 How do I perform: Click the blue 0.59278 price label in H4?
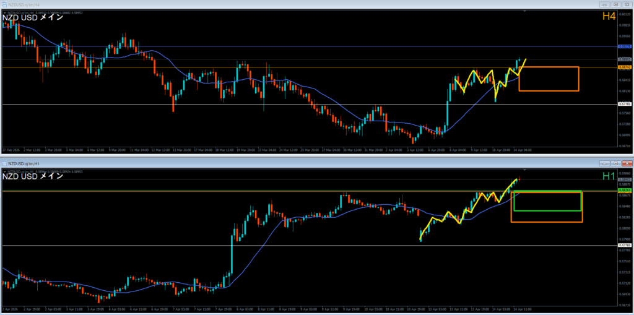click(625, 46)
